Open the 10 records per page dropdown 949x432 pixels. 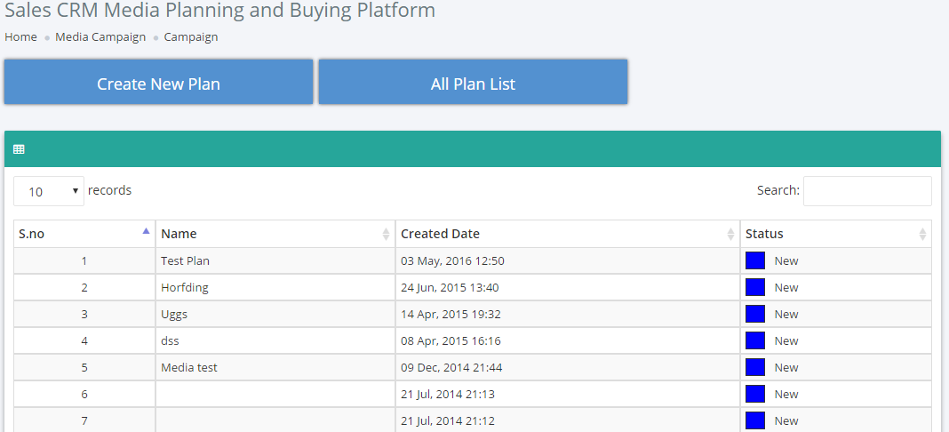[49, 191]
